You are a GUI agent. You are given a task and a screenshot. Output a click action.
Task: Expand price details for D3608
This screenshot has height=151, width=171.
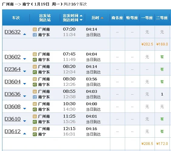(25, 109)
